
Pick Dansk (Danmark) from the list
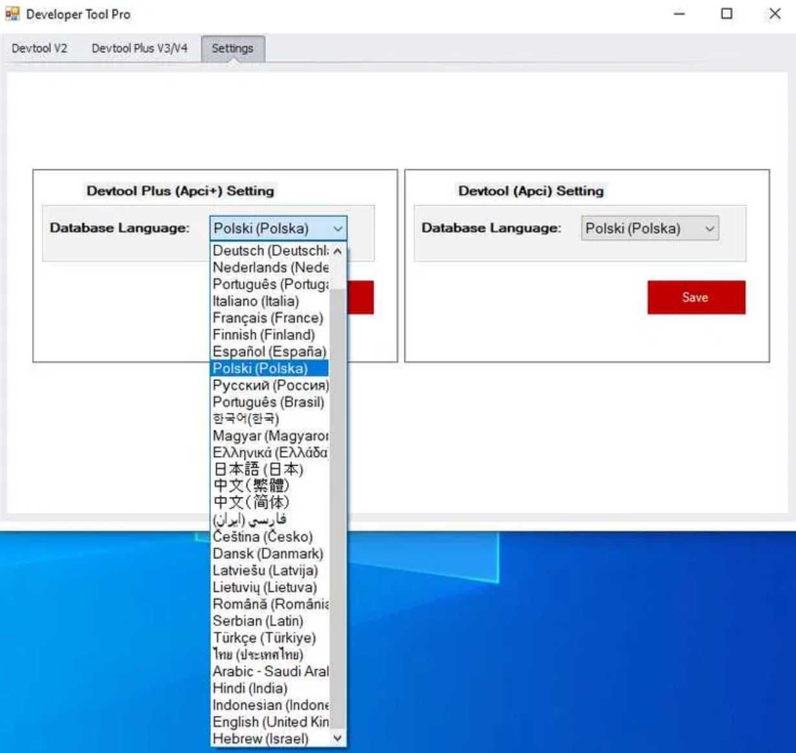point(271,553)
